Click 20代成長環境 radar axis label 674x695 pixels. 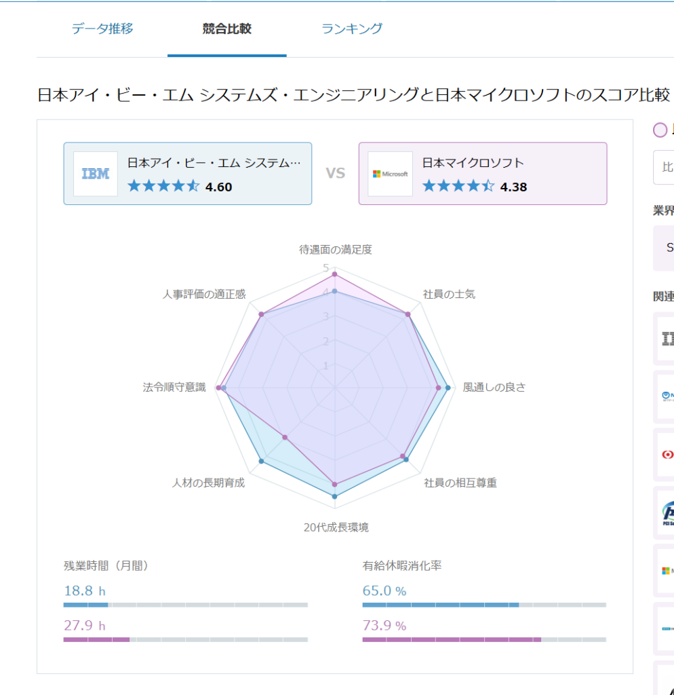point(336,527)
